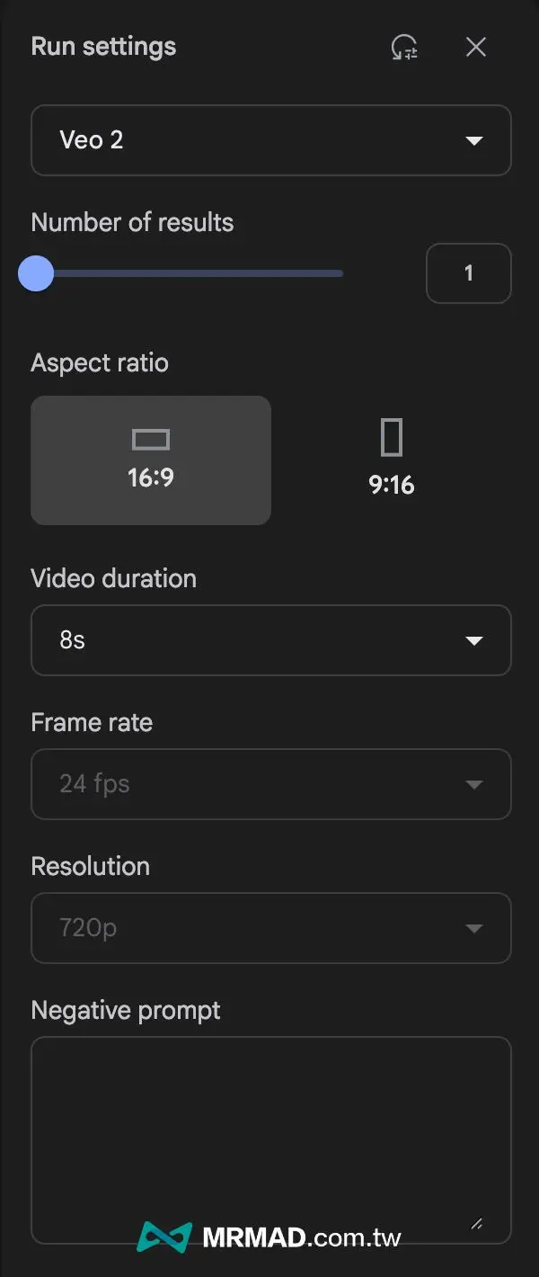Open the Veo 2 model selector
This screenshot has width=539, height=1277.
coord(269,140)
